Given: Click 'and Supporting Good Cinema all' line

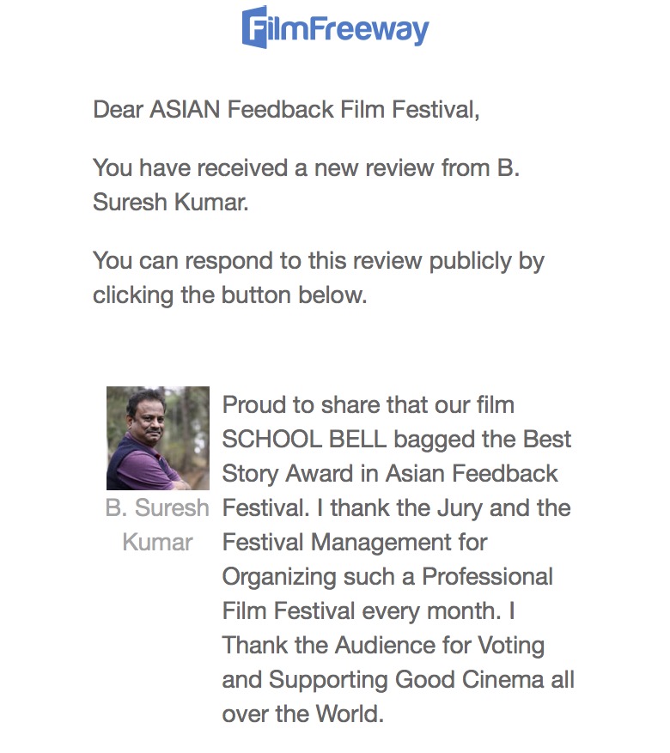Looking at the screenshot, I should pyautogui.click(x=398, y=679).
